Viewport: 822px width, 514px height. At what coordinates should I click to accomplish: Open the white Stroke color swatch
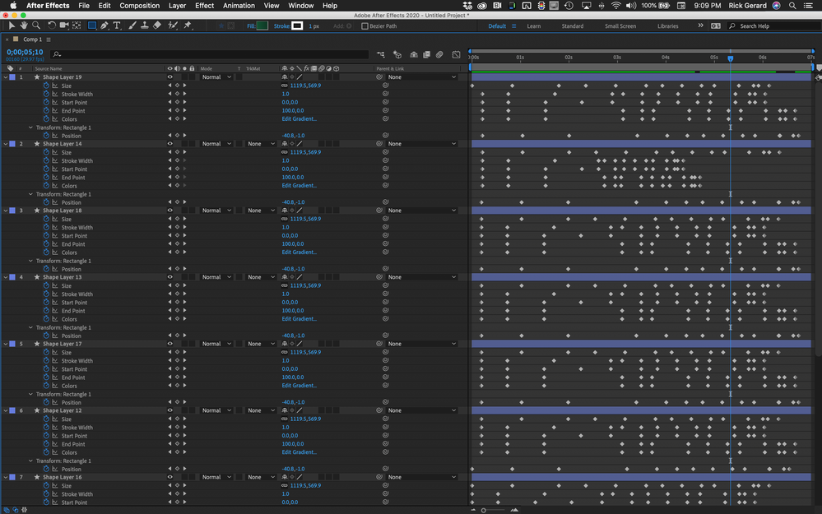[x=297, y=25]
